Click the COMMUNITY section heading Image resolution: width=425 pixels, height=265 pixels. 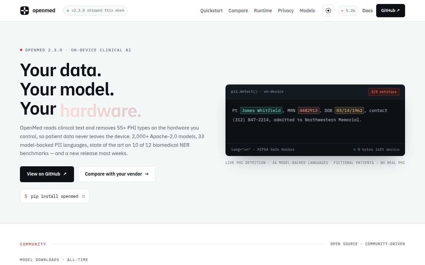coord(33,244)
